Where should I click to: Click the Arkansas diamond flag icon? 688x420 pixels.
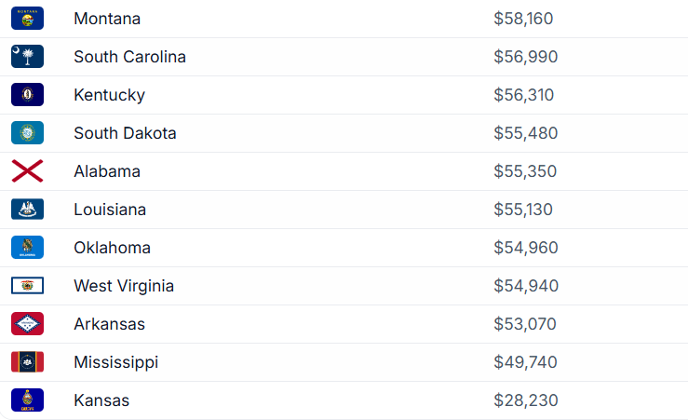click(x=27, y=324)
